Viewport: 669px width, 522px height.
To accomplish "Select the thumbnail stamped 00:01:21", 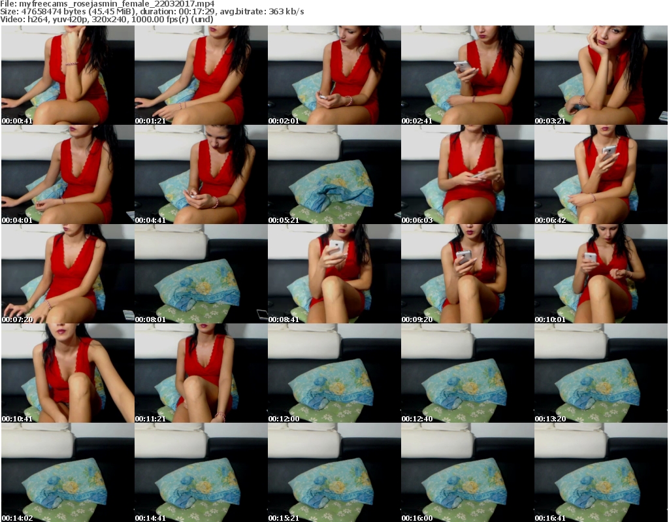I will (x=201, y=75).
